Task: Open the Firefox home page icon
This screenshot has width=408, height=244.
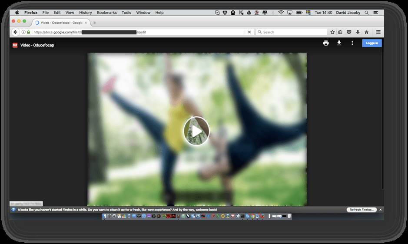Action: pos(366,32)
